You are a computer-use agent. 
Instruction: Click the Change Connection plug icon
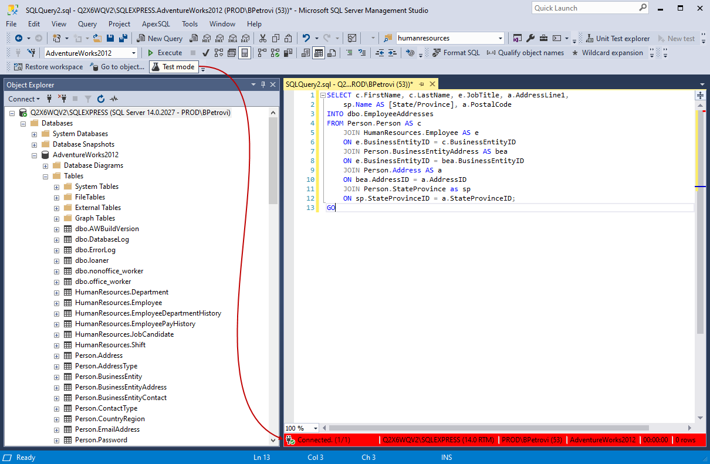click(x=31, y=53)
